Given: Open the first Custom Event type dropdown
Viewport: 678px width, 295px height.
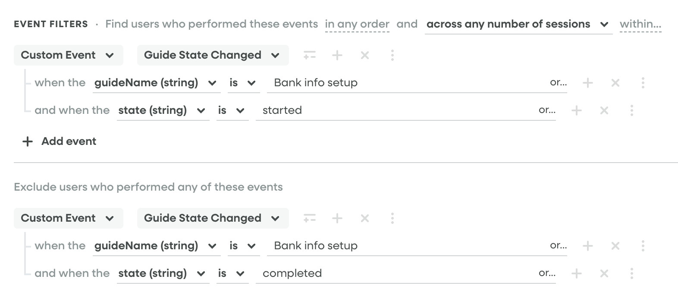Looking at the screenshot, I should (68, 55).
